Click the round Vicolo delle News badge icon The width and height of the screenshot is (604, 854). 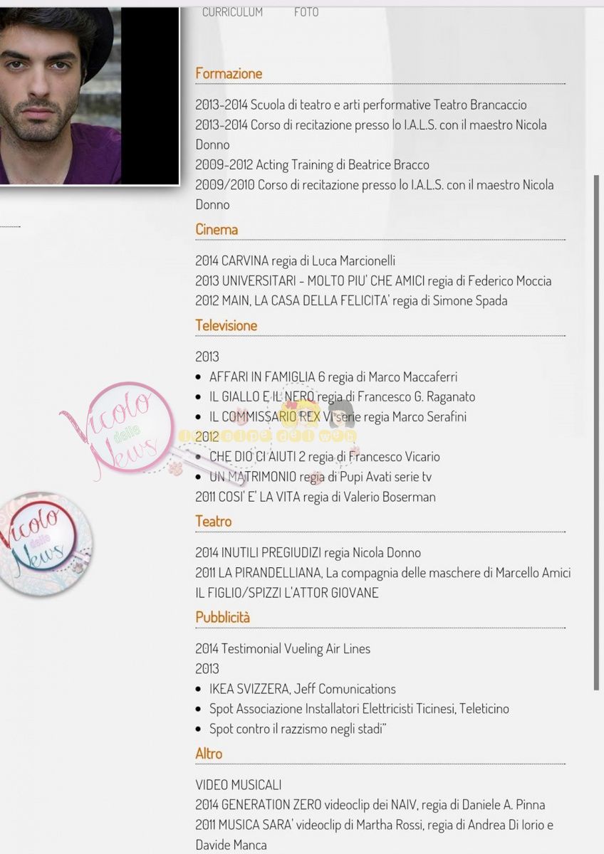pyautogui.click(x=45, y=544)
